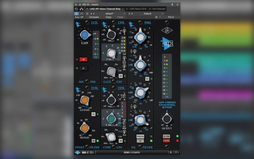Image resolution: width=254 pixels, height=159 pixels.
Task: Click the 215L module API logo
Action: [78, 90]
